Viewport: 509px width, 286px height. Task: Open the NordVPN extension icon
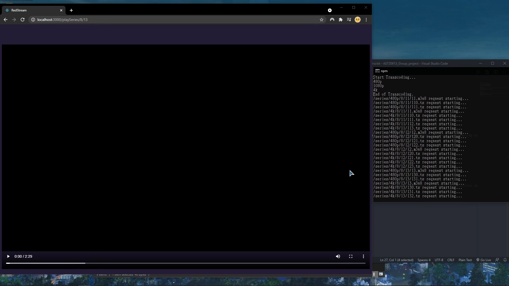[332, 20]
